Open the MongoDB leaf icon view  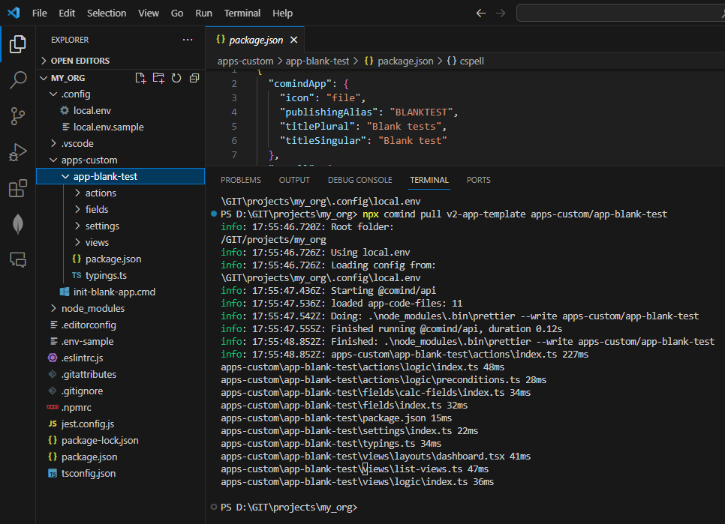17,224
